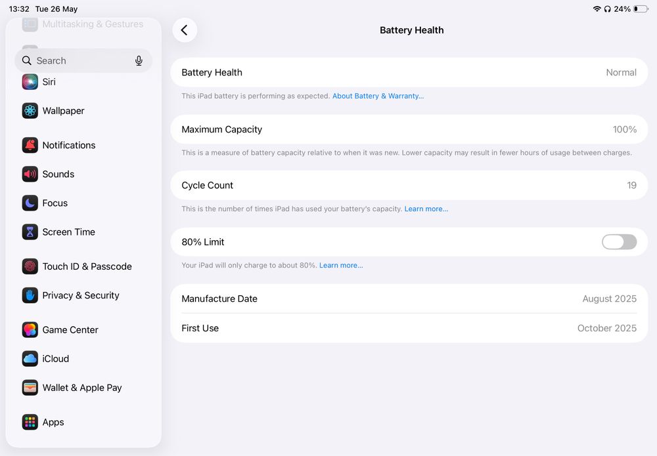Screen dimensions: 657x456
Task: Open Touch ID & Passcode settings
Action: (x=83, y=266)
